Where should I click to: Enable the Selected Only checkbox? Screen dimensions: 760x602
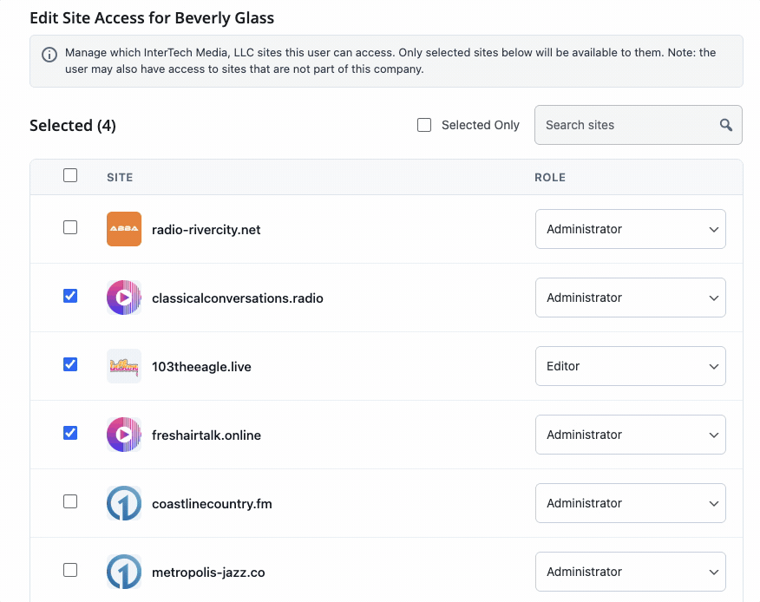click(x=424, y=125)
